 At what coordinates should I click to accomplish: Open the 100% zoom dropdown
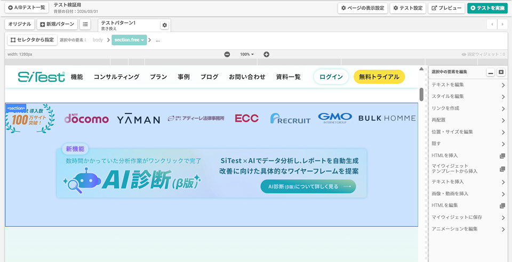(247, 54)
